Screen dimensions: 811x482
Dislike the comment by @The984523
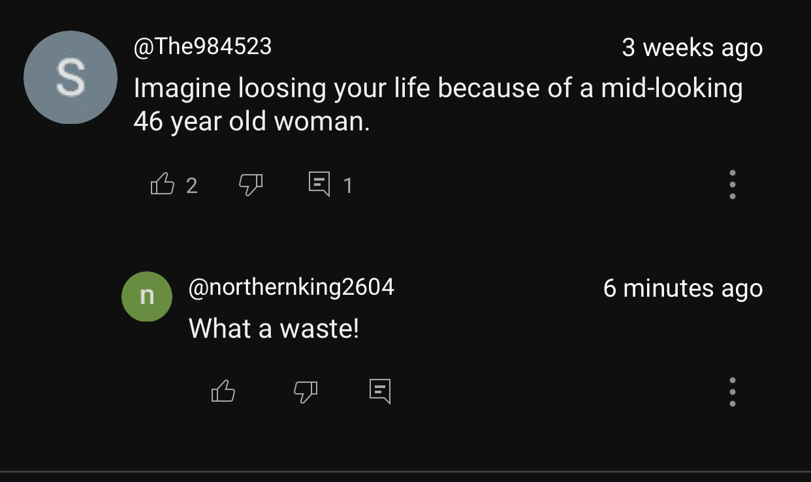pyautogui.click(x=251, y=185)
